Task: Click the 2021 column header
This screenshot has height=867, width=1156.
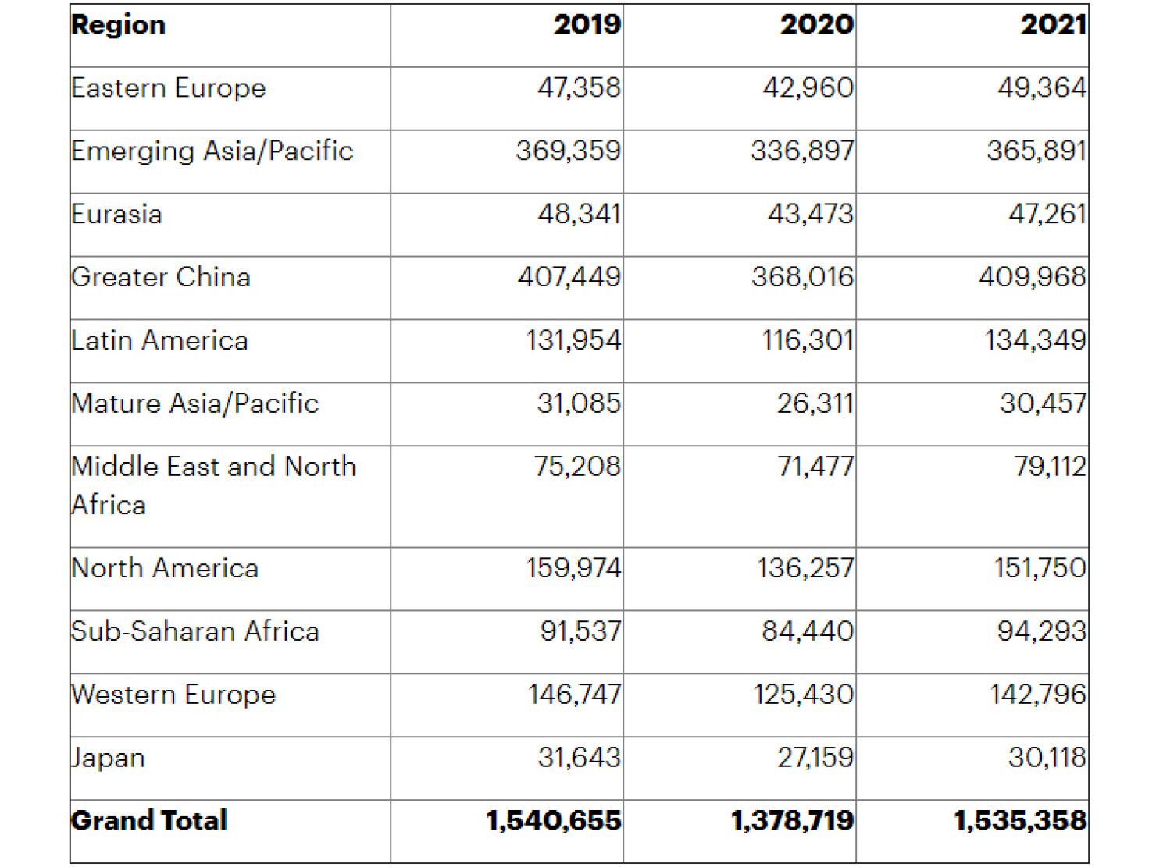Action: click(x=1052, y=25)
